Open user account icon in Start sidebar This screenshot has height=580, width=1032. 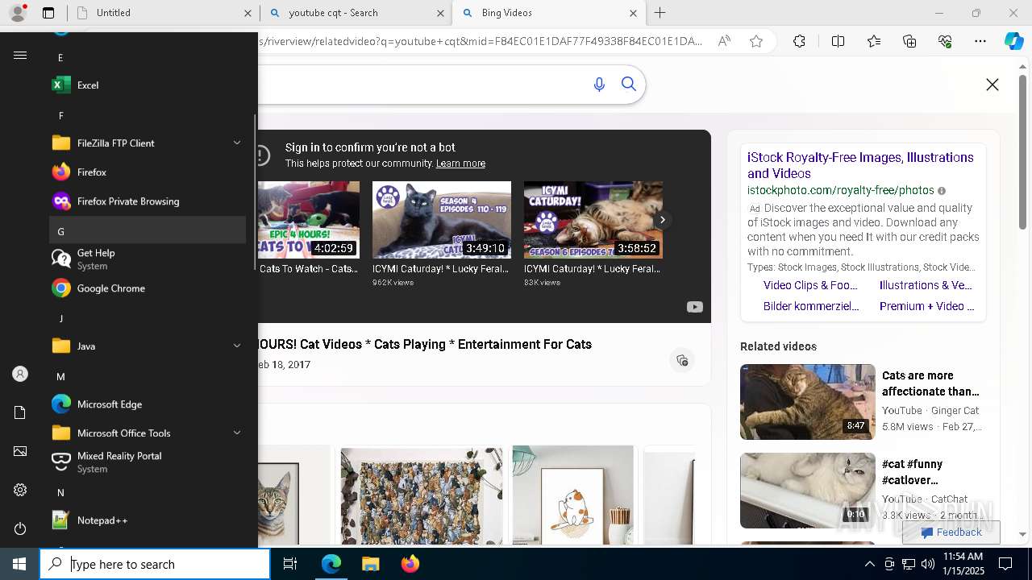tap(20, 374)
